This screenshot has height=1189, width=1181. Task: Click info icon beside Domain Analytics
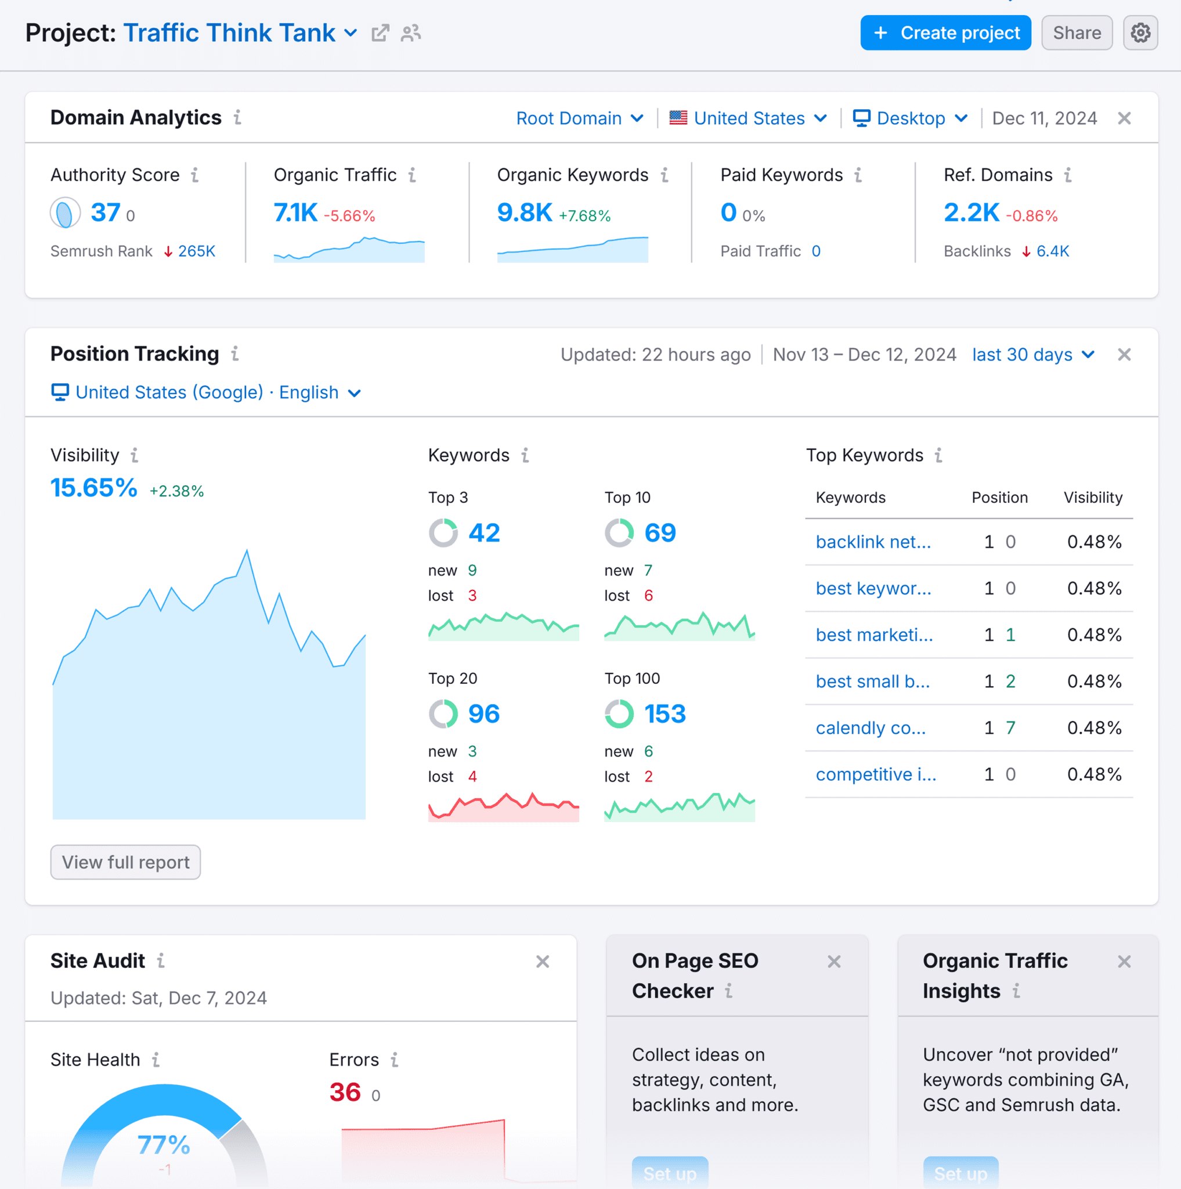[237, 117]
